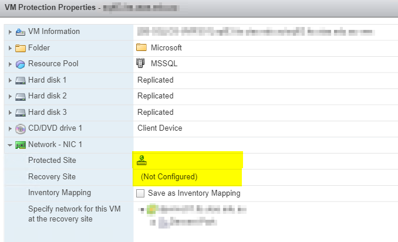Click the Network NIC 1 card icon
Screen dimensions: 398x242
21,145
